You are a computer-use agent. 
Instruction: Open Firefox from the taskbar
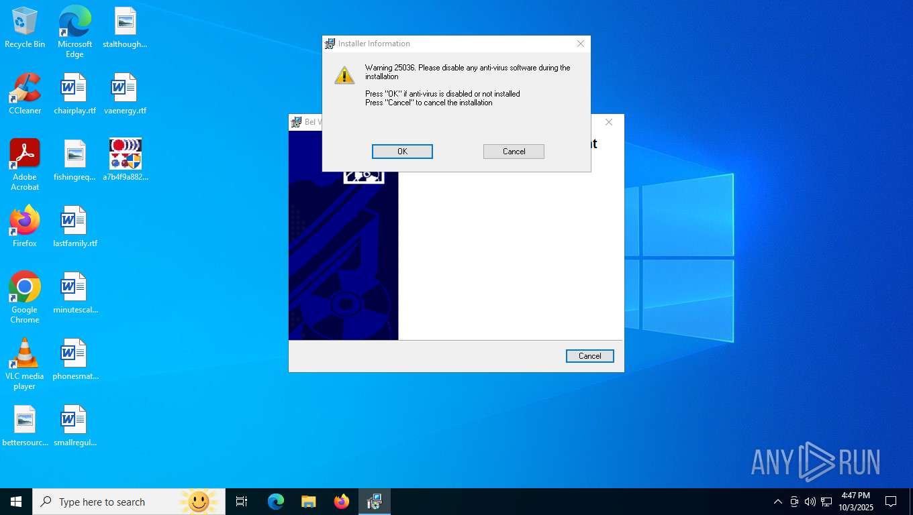[x=342, y=502]
